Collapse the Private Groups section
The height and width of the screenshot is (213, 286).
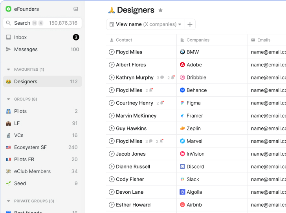(x=8, y=201)
